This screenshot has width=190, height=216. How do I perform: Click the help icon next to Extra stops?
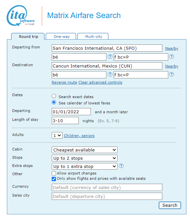[x=121, y=166]
